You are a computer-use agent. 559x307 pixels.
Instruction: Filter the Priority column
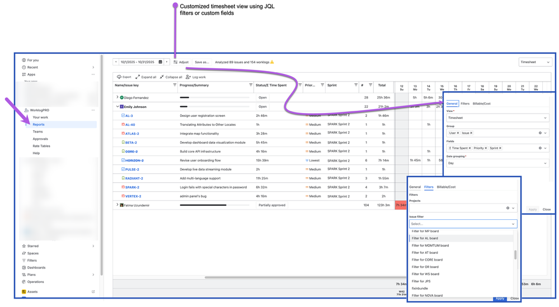coord(322,85)
